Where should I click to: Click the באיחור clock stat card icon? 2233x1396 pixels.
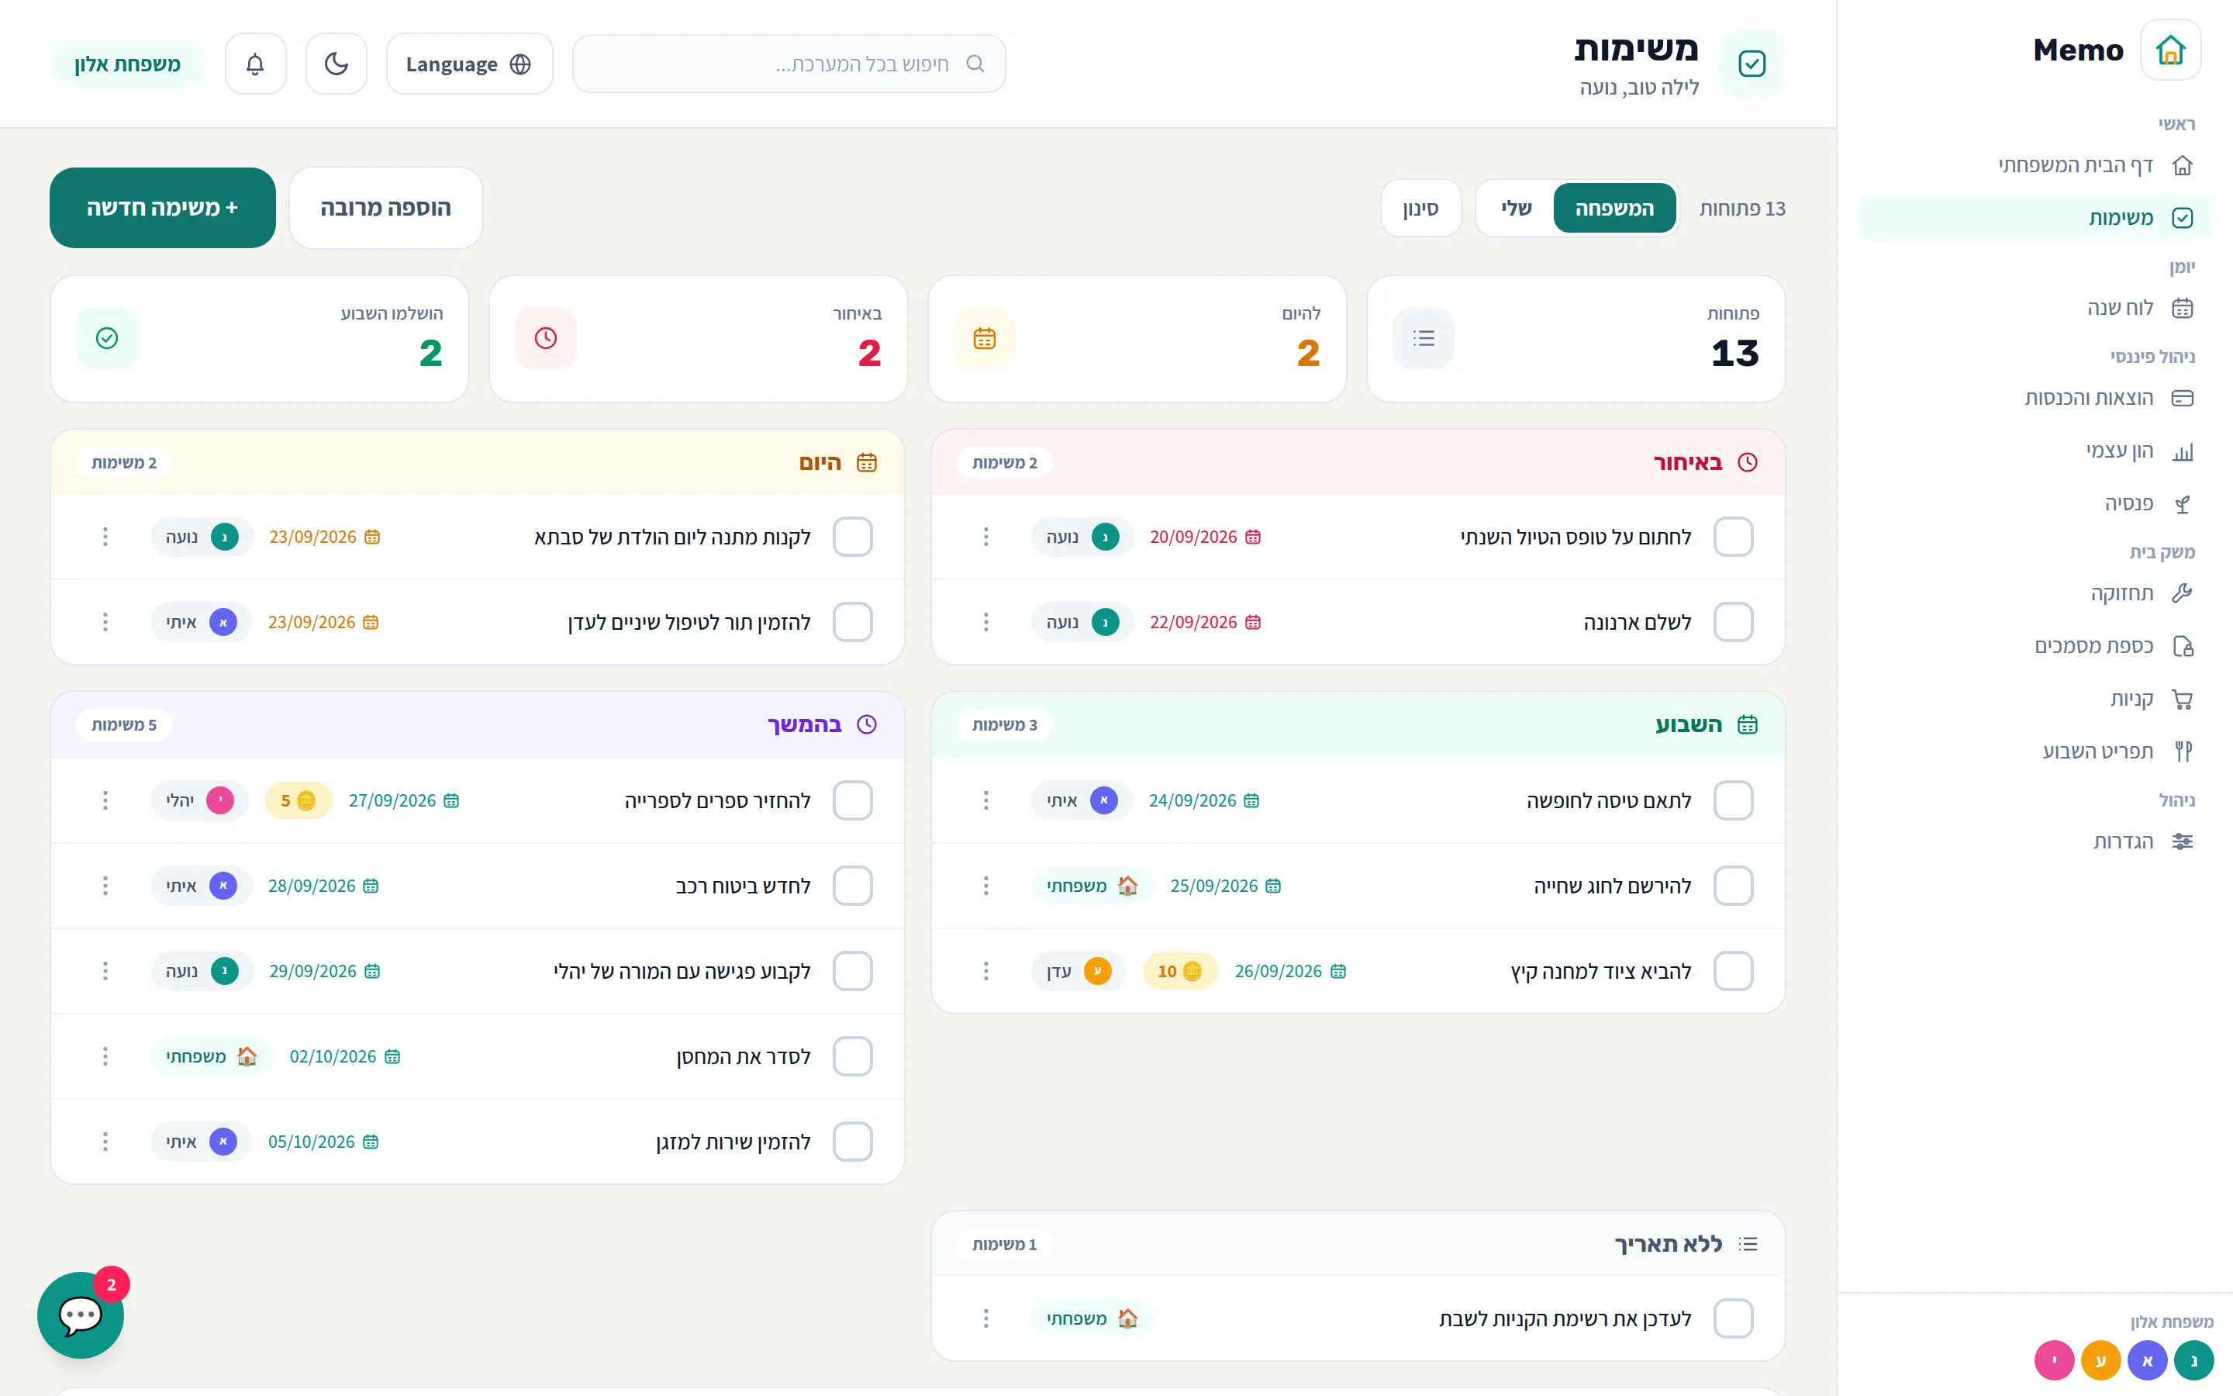tap(545, 338)
